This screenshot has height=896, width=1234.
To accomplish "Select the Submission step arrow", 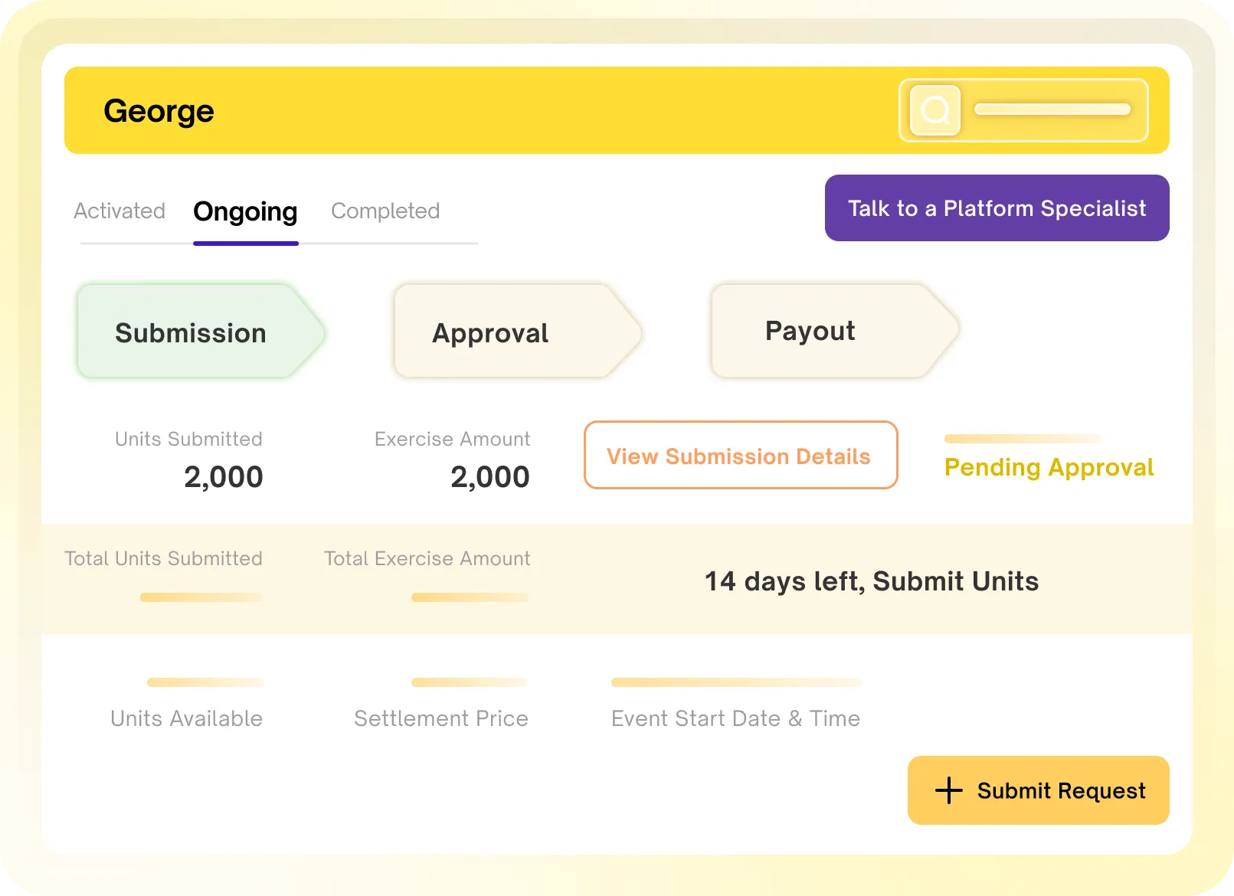I will coord(201,332).
